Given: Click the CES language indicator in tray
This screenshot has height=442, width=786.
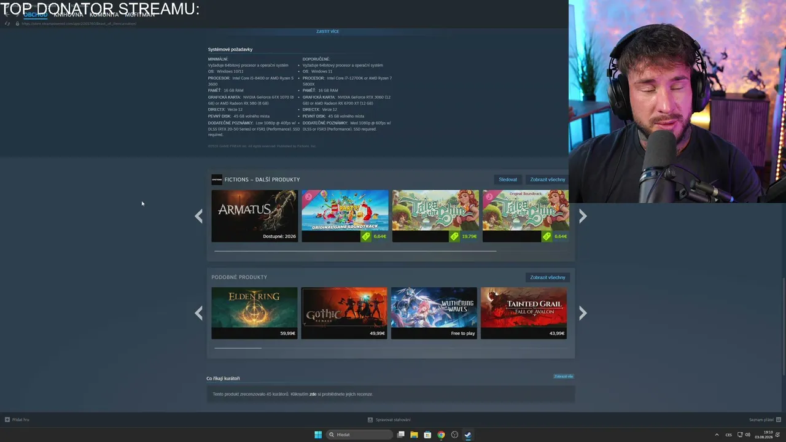Looking at the screenshot, I should coord(729,435).
